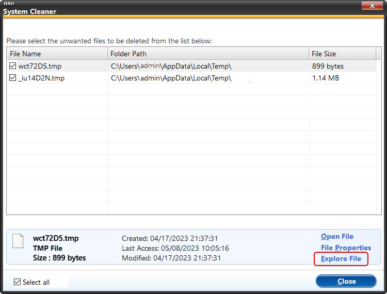This screenshot has width=387, height=294.
Task: Select the wct72D5.tmp file name in the list
Action: tap(40, 66)
